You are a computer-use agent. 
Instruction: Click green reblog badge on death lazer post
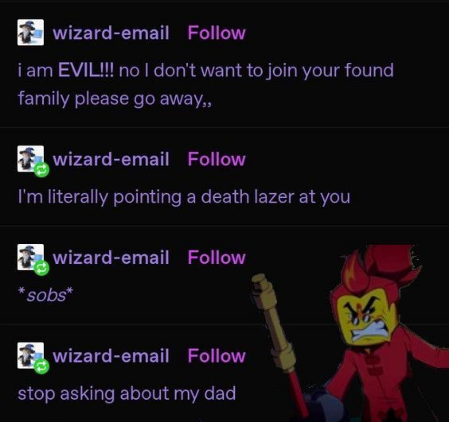[x=42, y=170]
